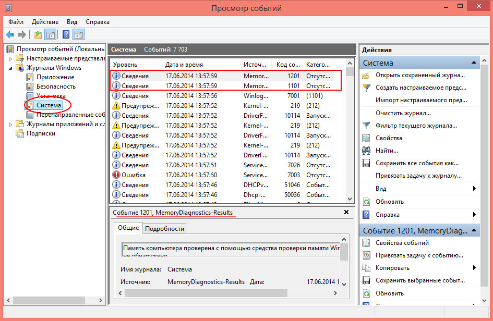Click the Back arrow toolbar icon
This screenshot has width=493, height=321.
coord(10,34)
